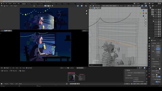Click output path folder browse icon

click(x=160, y=69)
